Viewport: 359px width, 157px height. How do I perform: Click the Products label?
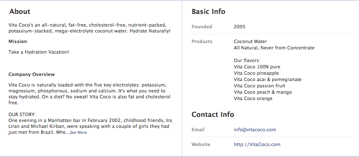202,41
